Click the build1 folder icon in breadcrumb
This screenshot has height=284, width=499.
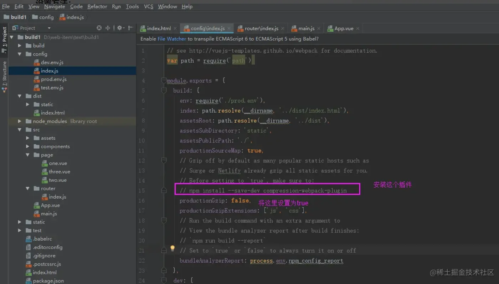(x=6, y=17)
